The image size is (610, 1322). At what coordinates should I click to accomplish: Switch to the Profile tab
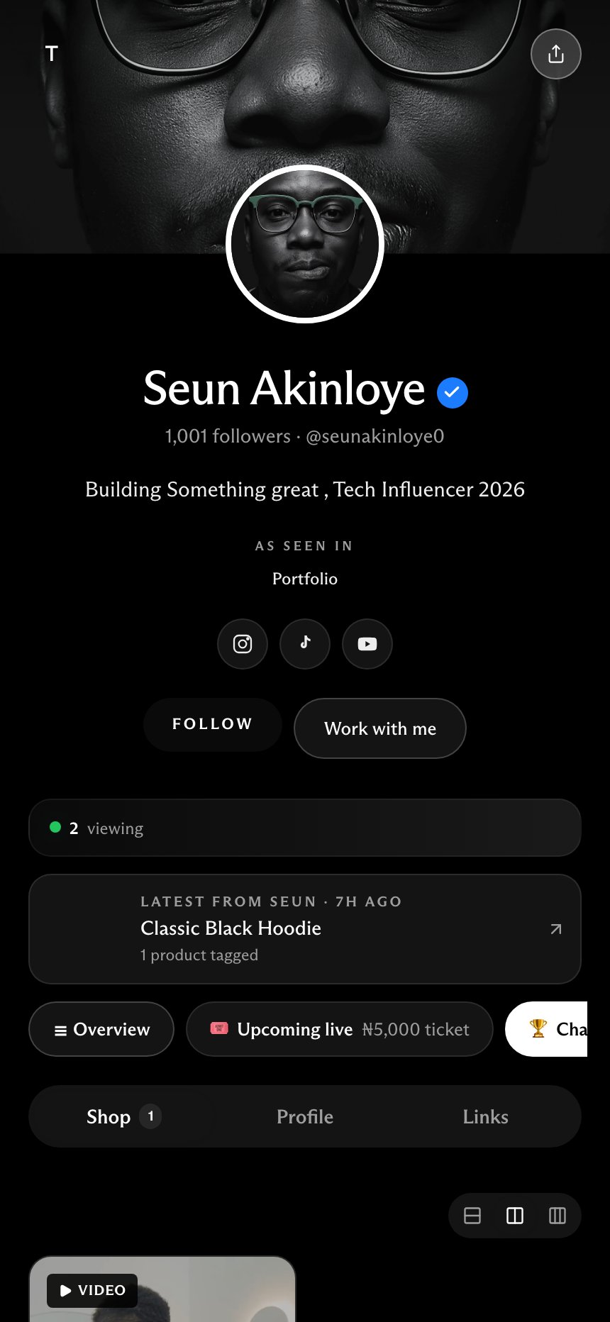point(305,1116)
